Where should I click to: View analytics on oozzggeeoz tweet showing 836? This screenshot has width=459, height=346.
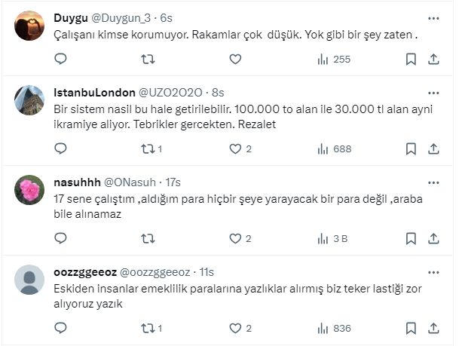(x=334, y=328)
